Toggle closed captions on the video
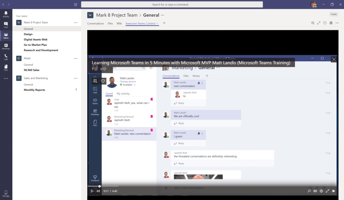 [315, 191]
